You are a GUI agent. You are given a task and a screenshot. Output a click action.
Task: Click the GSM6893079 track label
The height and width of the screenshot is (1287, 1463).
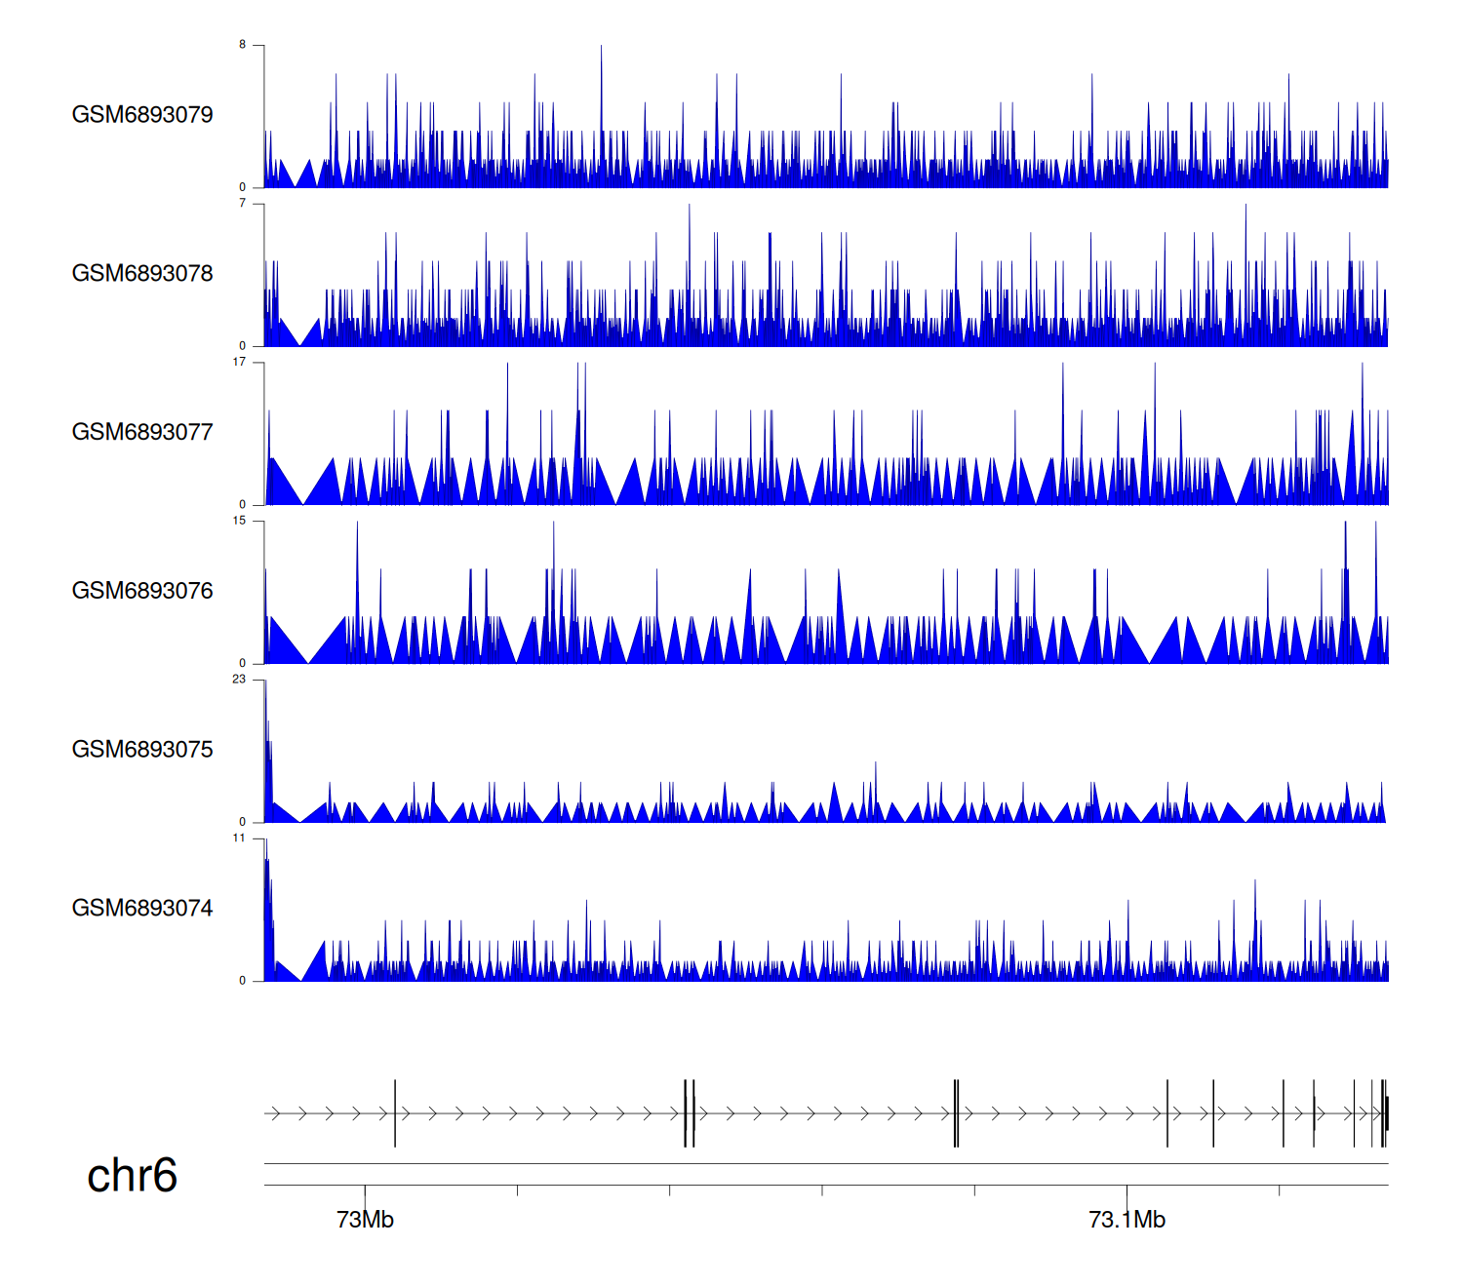click(142, 115)
